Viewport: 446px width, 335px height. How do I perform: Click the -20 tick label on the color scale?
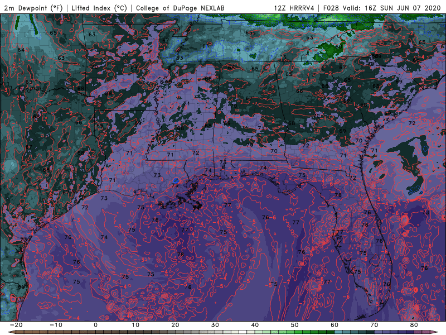coord(16,325)
